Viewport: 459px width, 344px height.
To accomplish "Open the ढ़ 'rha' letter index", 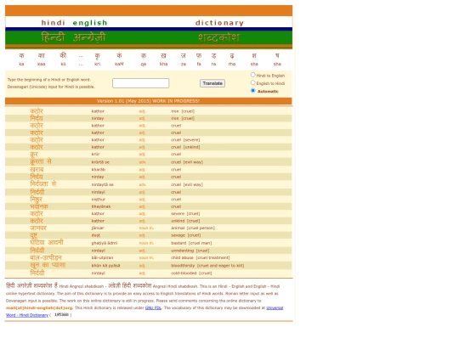I will [232, 59].
